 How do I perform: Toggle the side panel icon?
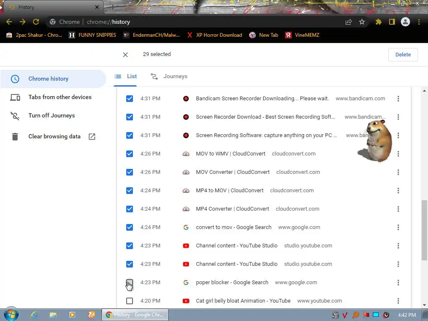[392, 22]
